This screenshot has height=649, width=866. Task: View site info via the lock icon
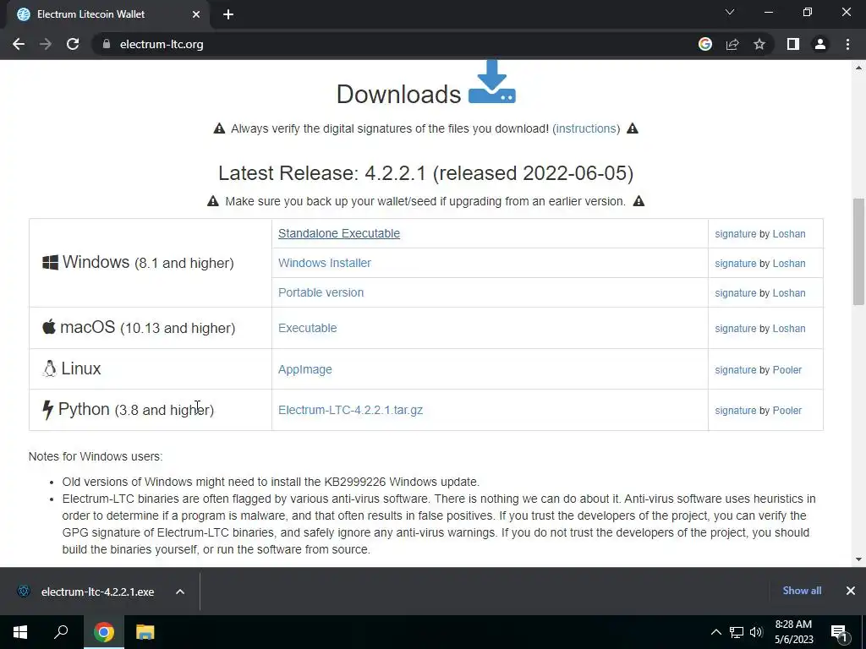[x=107, y=44]
